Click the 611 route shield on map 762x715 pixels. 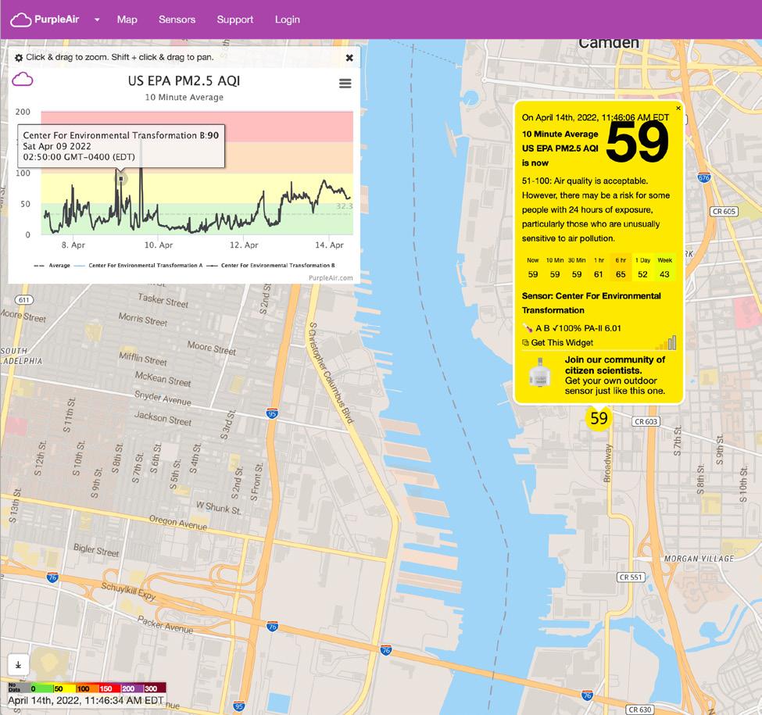coord(24,300)
